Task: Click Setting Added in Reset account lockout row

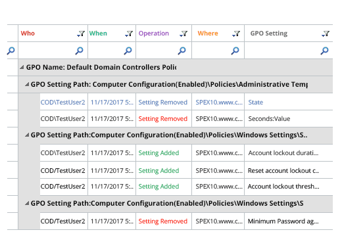Action: [159, 171]
